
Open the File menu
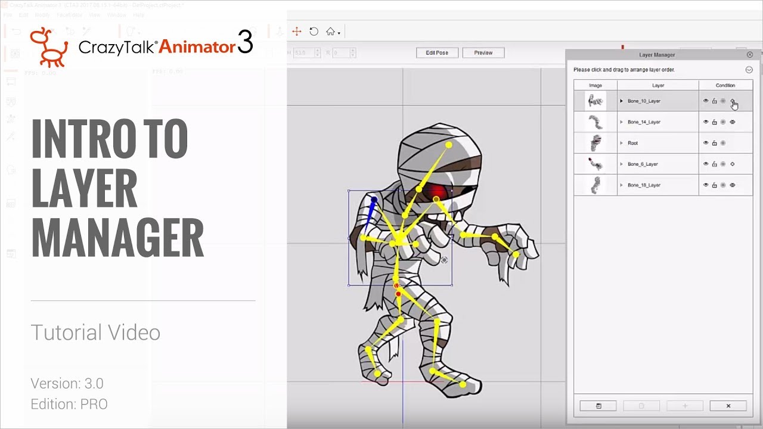click(8, 15)
